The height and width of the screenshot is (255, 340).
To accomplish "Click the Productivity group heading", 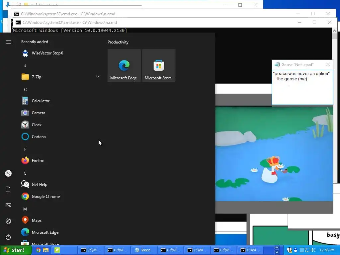I will 118,42.
